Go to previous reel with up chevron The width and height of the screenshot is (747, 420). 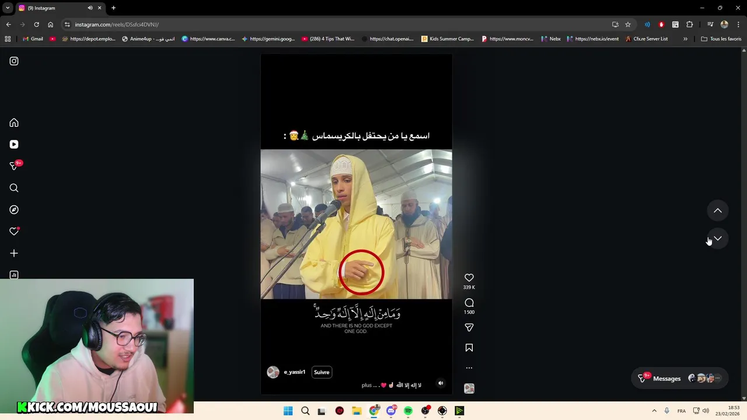pos(718,211)
